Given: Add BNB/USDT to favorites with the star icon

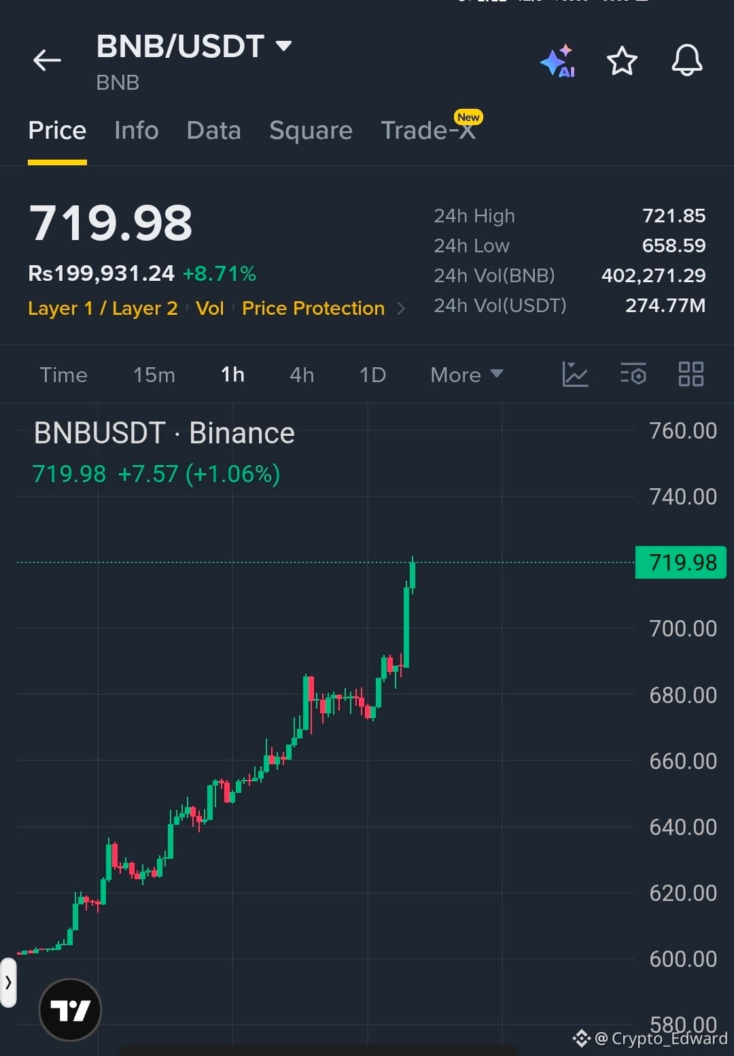Looking at the screenshot, I should pyautogui.click(x=622, y=61).
